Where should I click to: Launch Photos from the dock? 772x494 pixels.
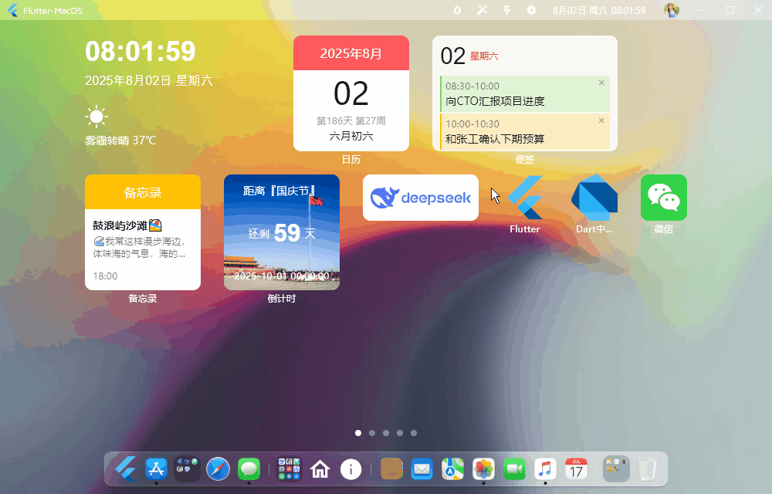[483, 469]
